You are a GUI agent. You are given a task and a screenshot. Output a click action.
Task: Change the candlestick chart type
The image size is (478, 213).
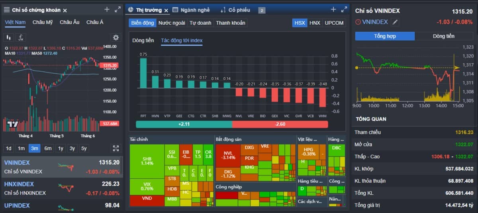[x=9, y=38]
